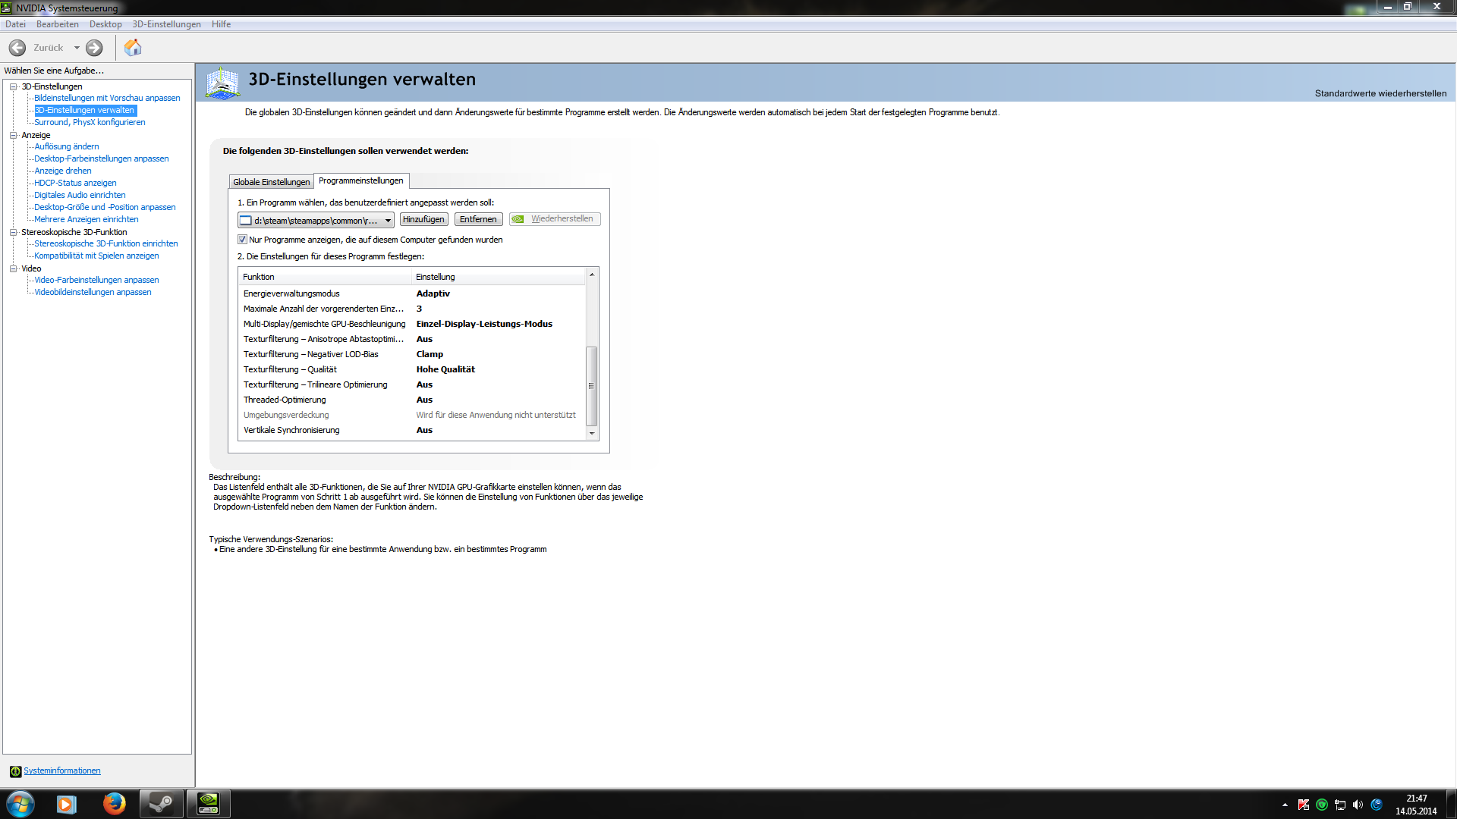Viewport: 1457px width, 819px height.
Task: Open the Back button history dropdown arrow
Action: [77, 48]
